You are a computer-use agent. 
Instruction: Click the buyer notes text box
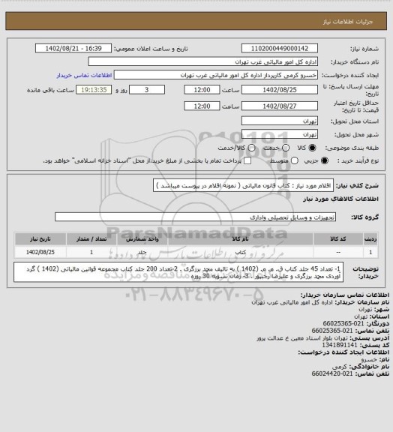coord(178,272)
